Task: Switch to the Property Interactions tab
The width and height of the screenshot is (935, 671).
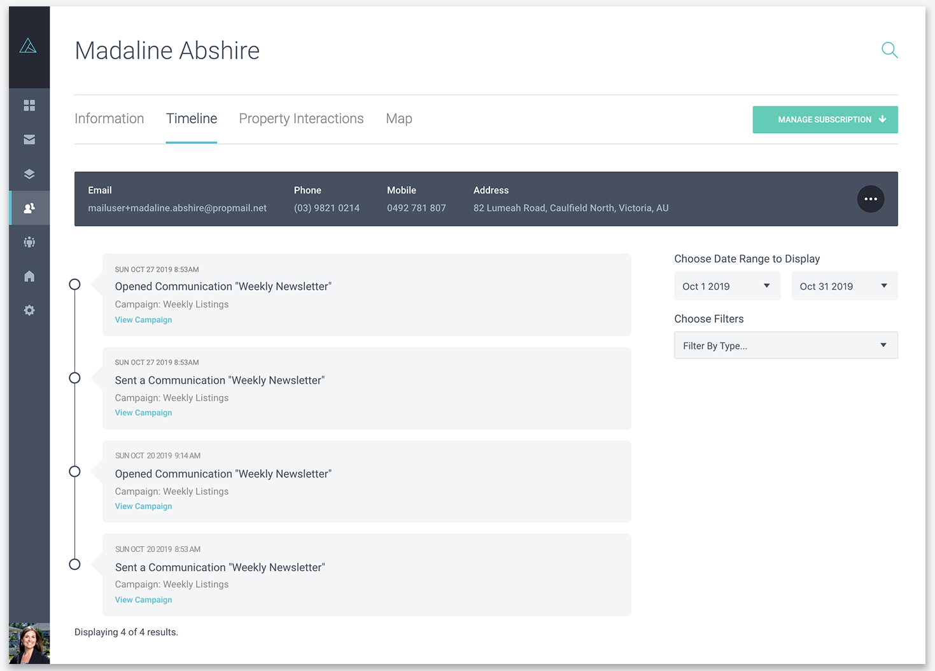Action: [x=301, y=118]
